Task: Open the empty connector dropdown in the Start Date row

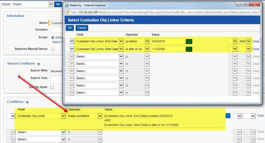Action: pos(245,49)
